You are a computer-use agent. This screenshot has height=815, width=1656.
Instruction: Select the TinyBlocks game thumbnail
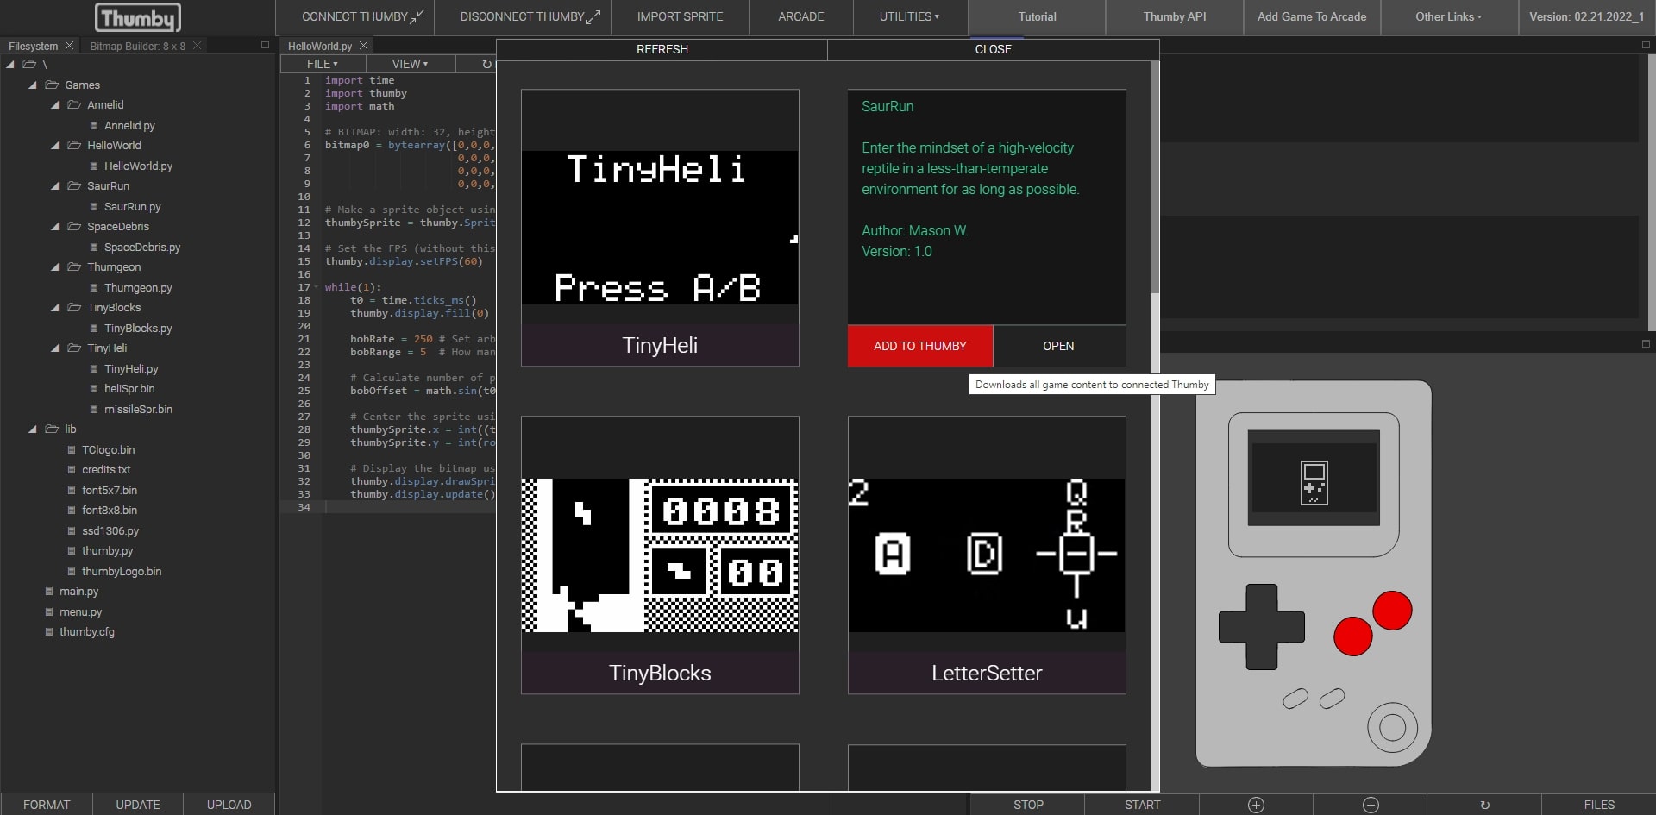click(660, 555)
